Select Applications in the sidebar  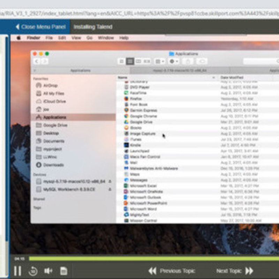(73, 117)
